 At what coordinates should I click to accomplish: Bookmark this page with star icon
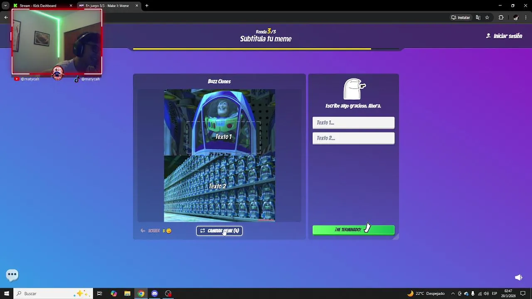(487, 17)
